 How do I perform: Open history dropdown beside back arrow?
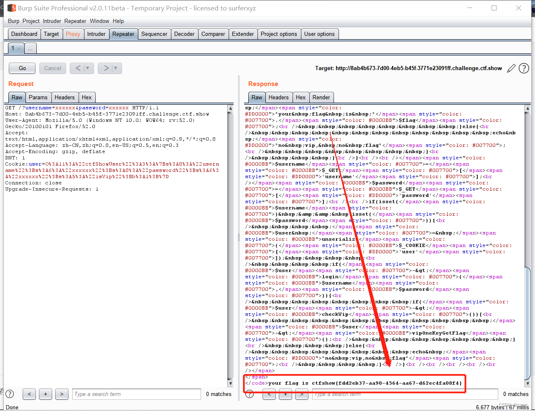88,68
